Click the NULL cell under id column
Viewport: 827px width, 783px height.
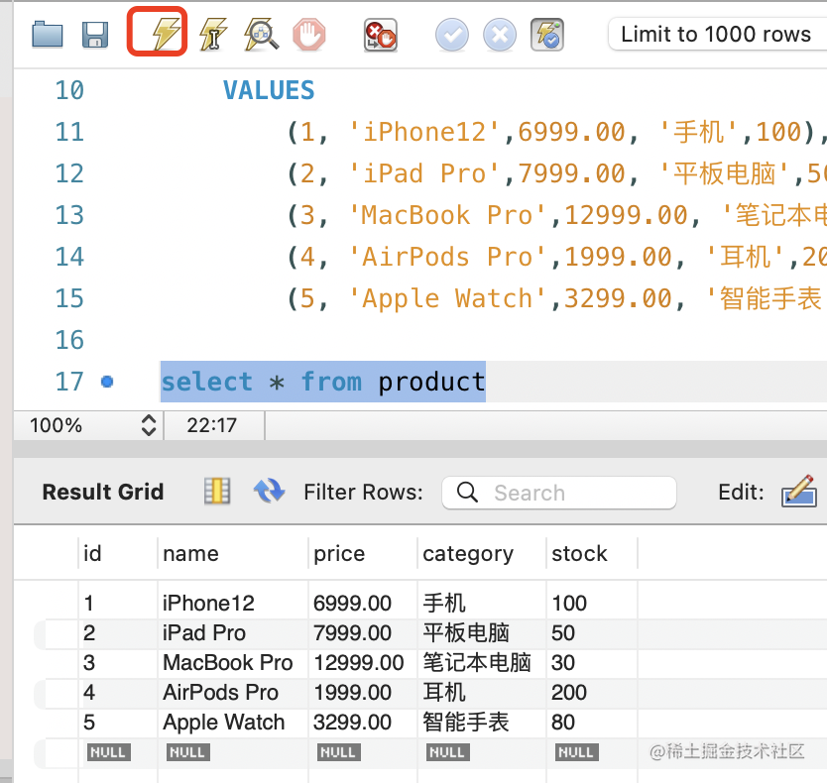[108, 752]
